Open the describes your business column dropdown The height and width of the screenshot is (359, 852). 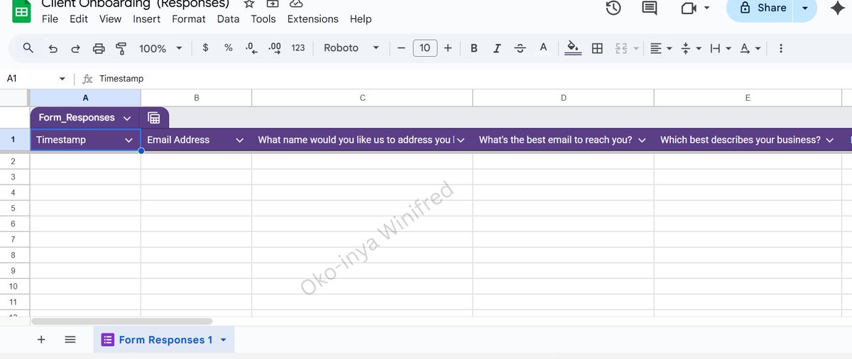(829, 140)
